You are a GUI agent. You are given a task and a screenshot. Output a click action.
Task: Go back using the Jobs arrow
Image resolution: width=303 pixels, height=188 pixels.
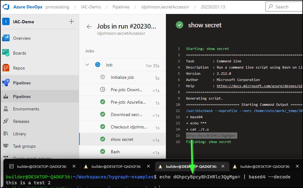pos(89,27)
